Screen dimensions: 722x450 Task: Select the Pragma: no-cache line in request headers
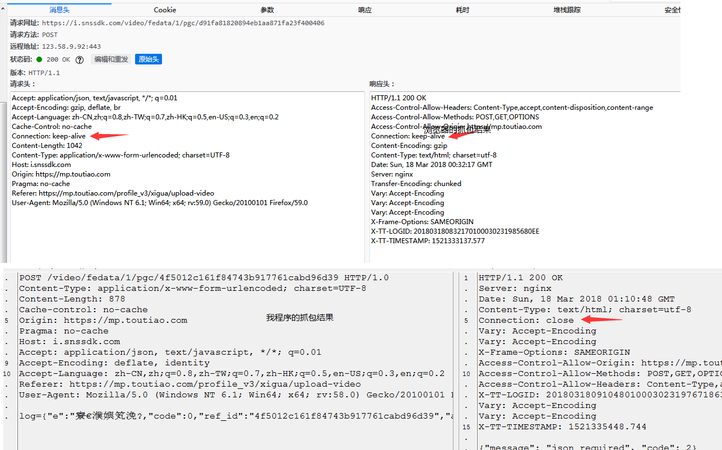(x=41, y=184)
